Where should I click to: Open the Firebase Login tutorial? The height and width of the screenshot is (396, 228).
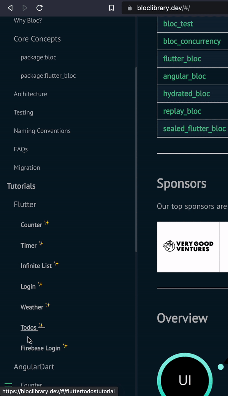pyautogui.click(x=40, y=348)
